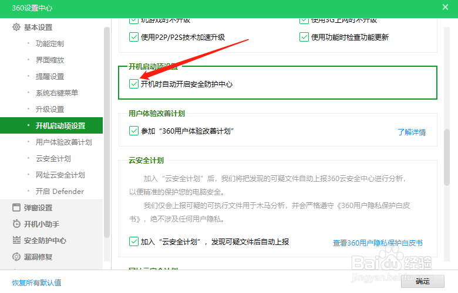Click the clock icon beside 开机小助手
This screenshot has width=458, height=293.
point(16,224)
